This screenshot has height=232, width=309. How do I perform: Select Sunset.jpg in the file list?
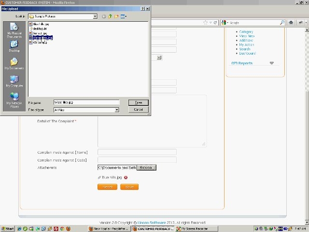pyautogui.click(x=38, y=33)
